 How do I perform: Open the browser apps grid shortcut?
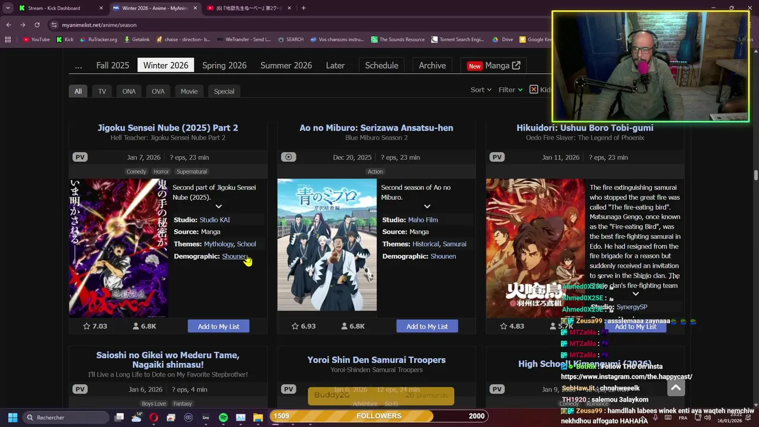click(8, 40)
